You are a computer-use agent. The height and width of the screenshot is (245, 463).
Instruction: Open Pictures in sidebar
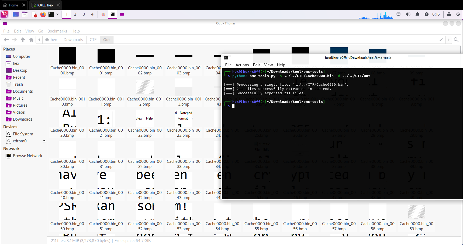tap(20, 105)
